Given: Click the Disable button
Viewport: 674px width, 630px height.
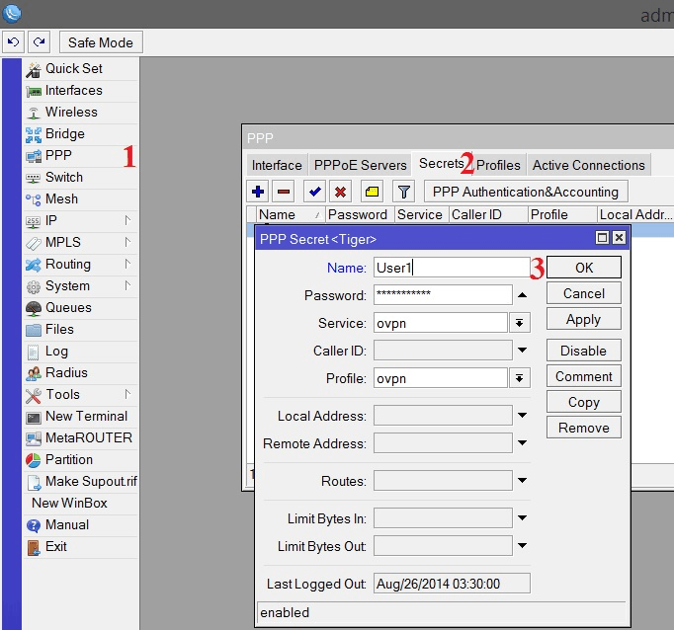Looking at the screenshot, I should pyautogui.click(x=584, y=351).
